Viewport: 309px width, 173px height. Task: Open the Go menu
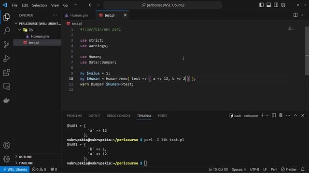click(66, 5)
